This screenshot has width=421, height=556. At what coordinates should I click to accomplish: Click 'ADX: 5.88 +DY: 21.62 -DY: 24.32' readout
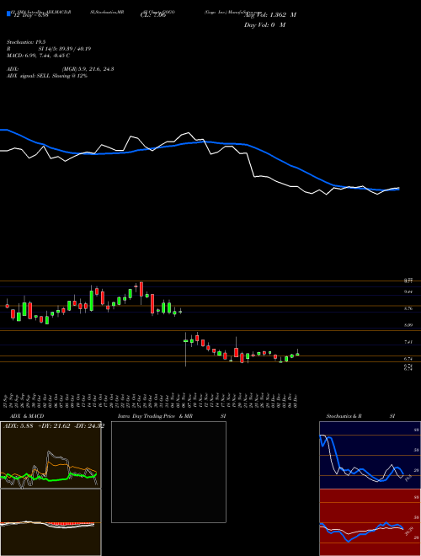pyautogui.click(x=54, y=426)
